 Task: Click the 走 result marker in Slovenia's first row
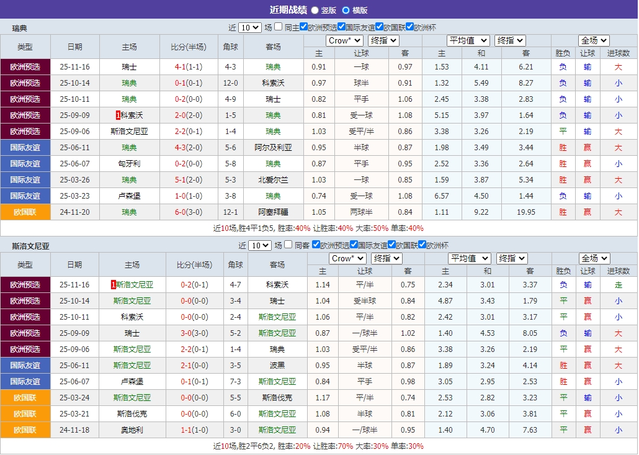618,285
